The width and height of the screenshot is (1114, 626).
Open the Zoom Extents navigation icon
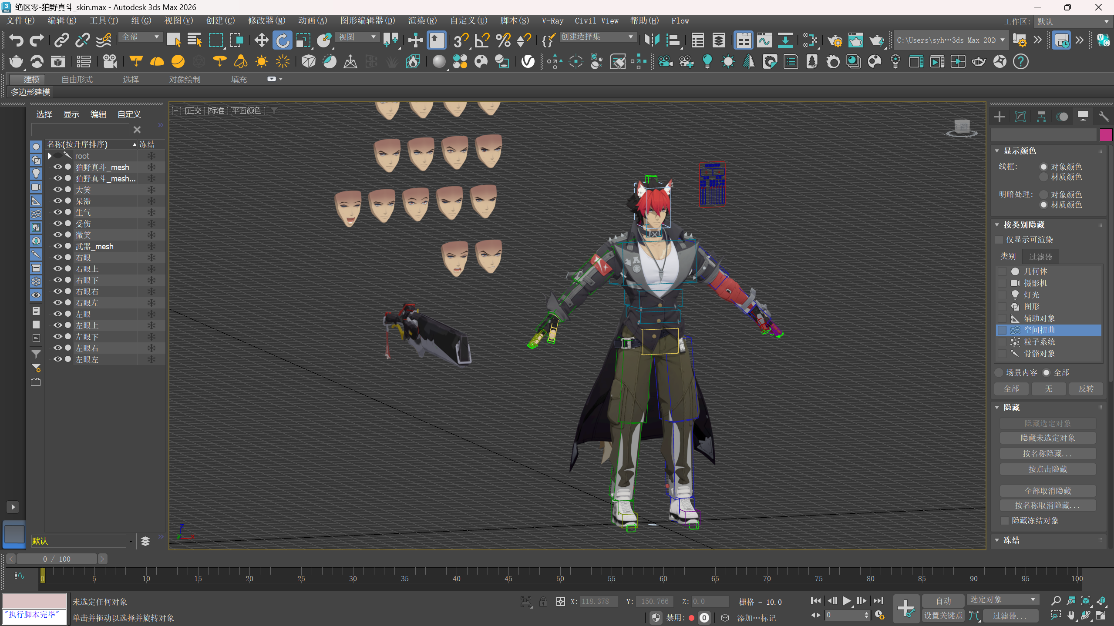tap(1085, 601)
